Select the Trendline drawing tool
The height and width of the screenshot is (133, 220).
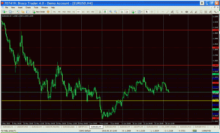click(168, 12)
